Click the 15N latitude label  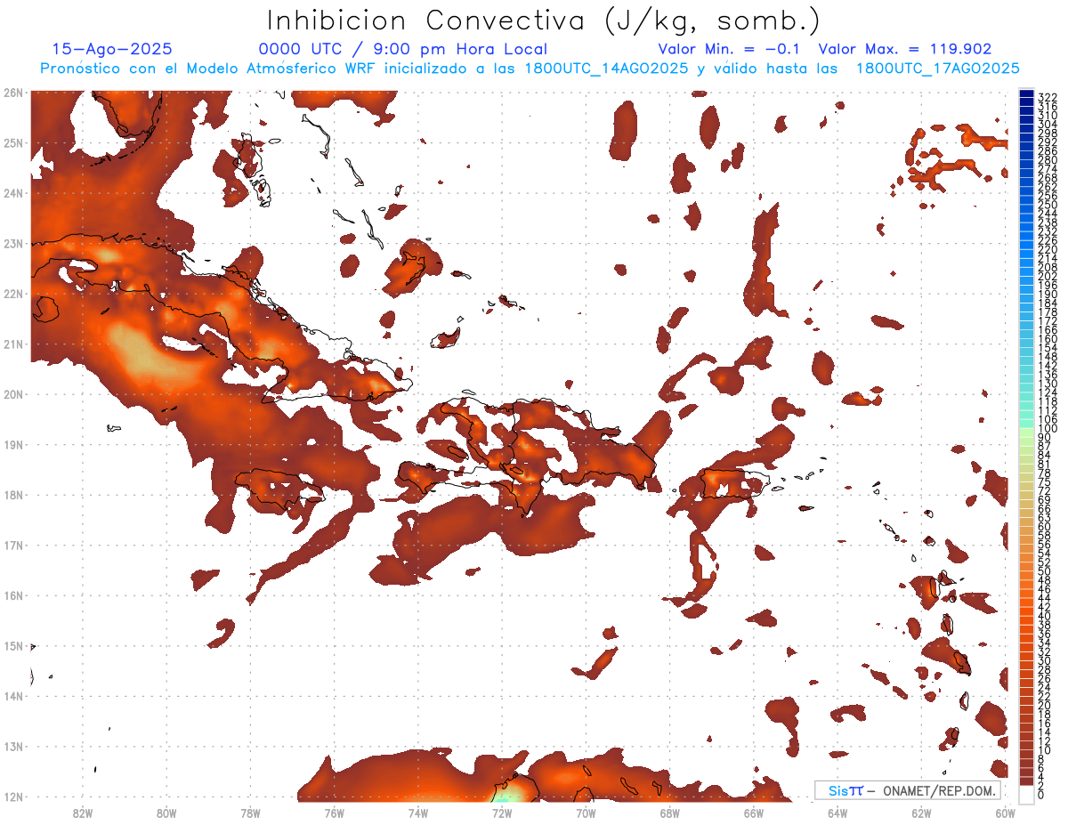click(13, 646)
